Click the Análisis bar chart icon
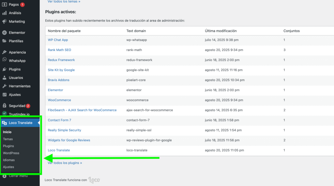This screenshot has width=334, height=186. coord(5,13)
